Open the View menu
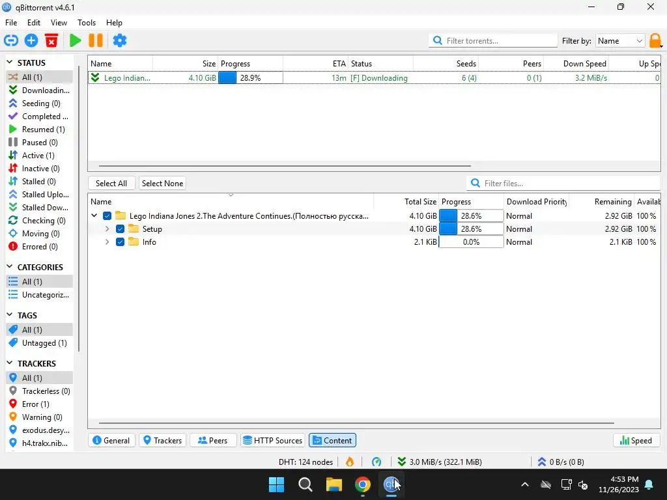This screenshot has height=500, width=667. [59, 23]
